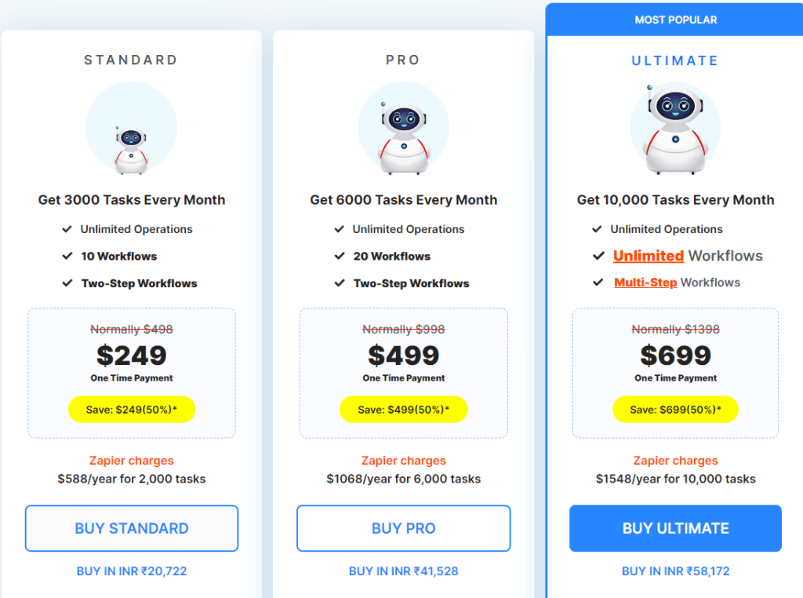Image resolution: width=803 pixels, height=598 pixels.
Task: Click the BUY STANDARD button
Action: coord(132,528)
